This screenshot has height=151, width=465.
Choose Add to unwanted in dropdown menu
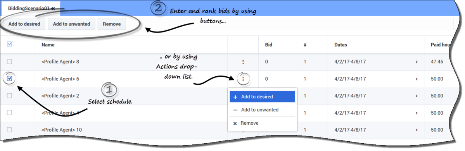(262, 110)
